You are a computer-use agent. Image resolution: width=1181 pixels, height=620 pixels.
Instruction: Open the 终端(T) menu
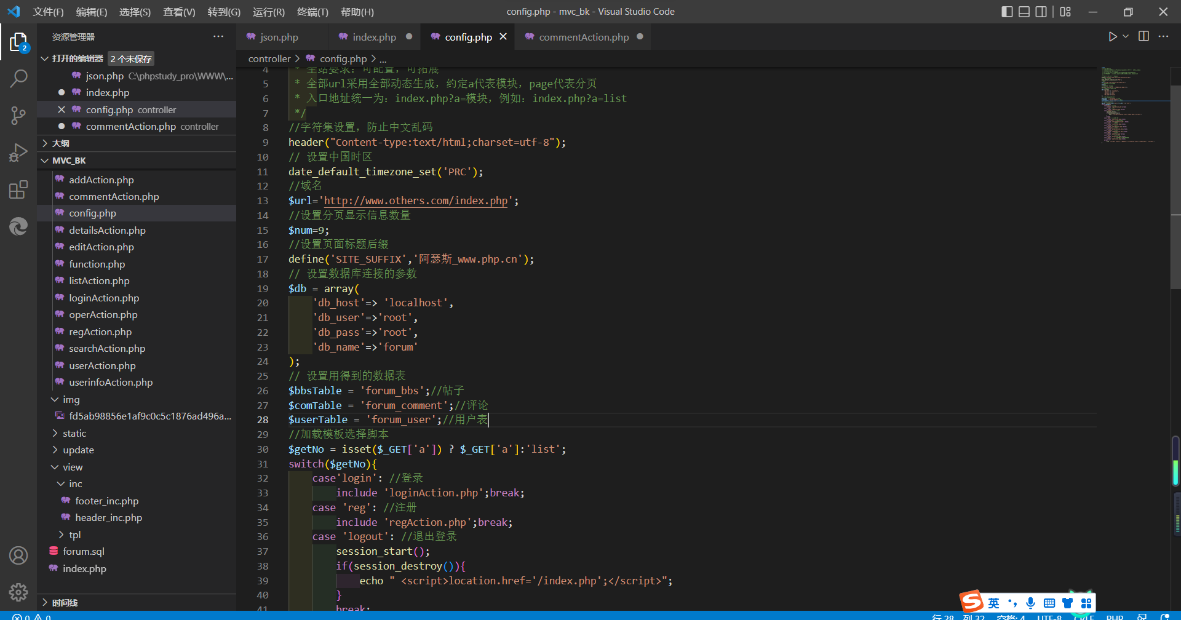coord(312,12)
